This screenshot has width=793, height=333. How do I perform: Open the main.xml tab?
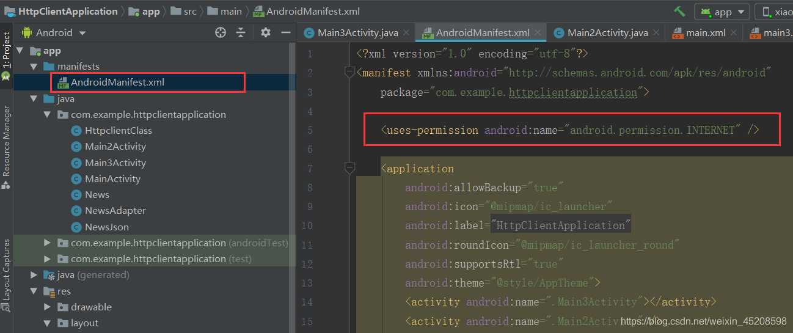(x=706, y=33)
